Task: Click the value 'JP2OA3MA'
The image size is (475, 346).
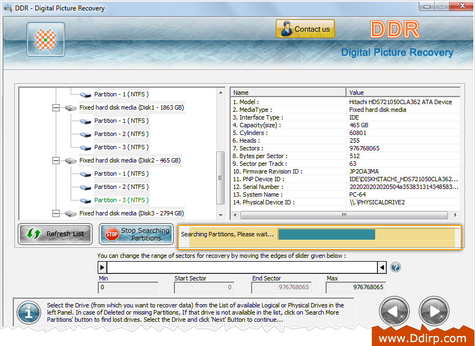Action: pyautogui.click(x=364, y=171)
